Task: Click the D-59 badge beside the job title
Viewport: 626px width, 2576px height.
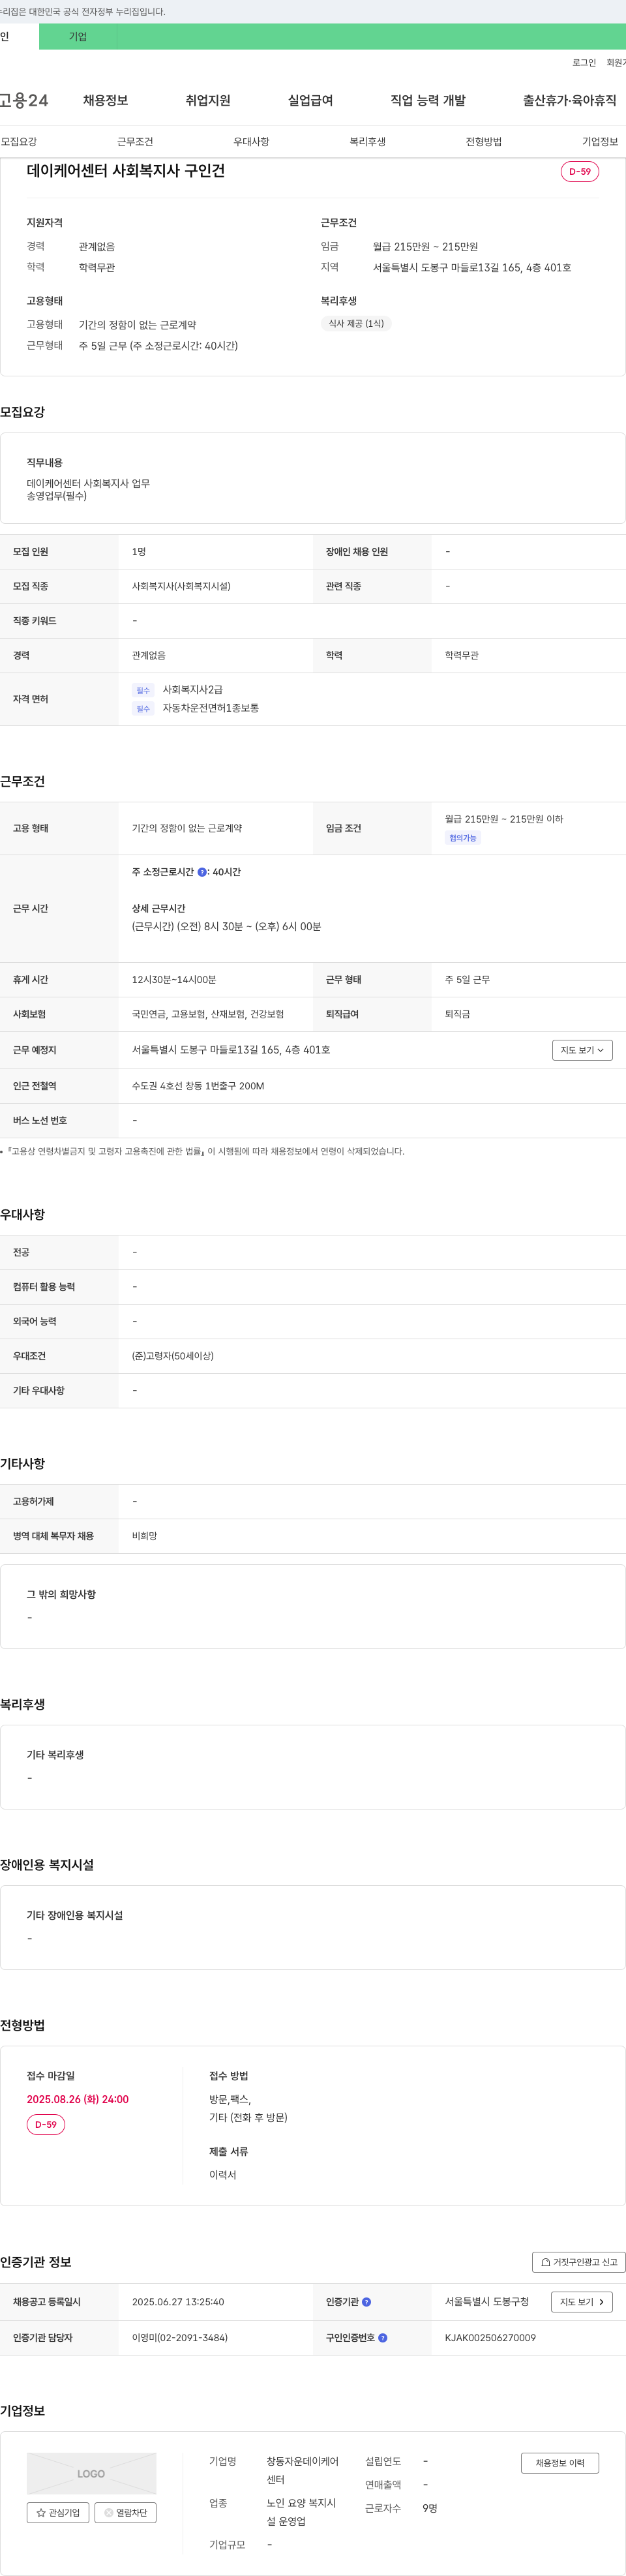Action: (x=580, y=171)
